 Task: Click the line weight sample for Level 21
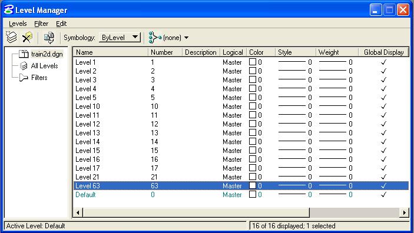click(x=333, y=177)
